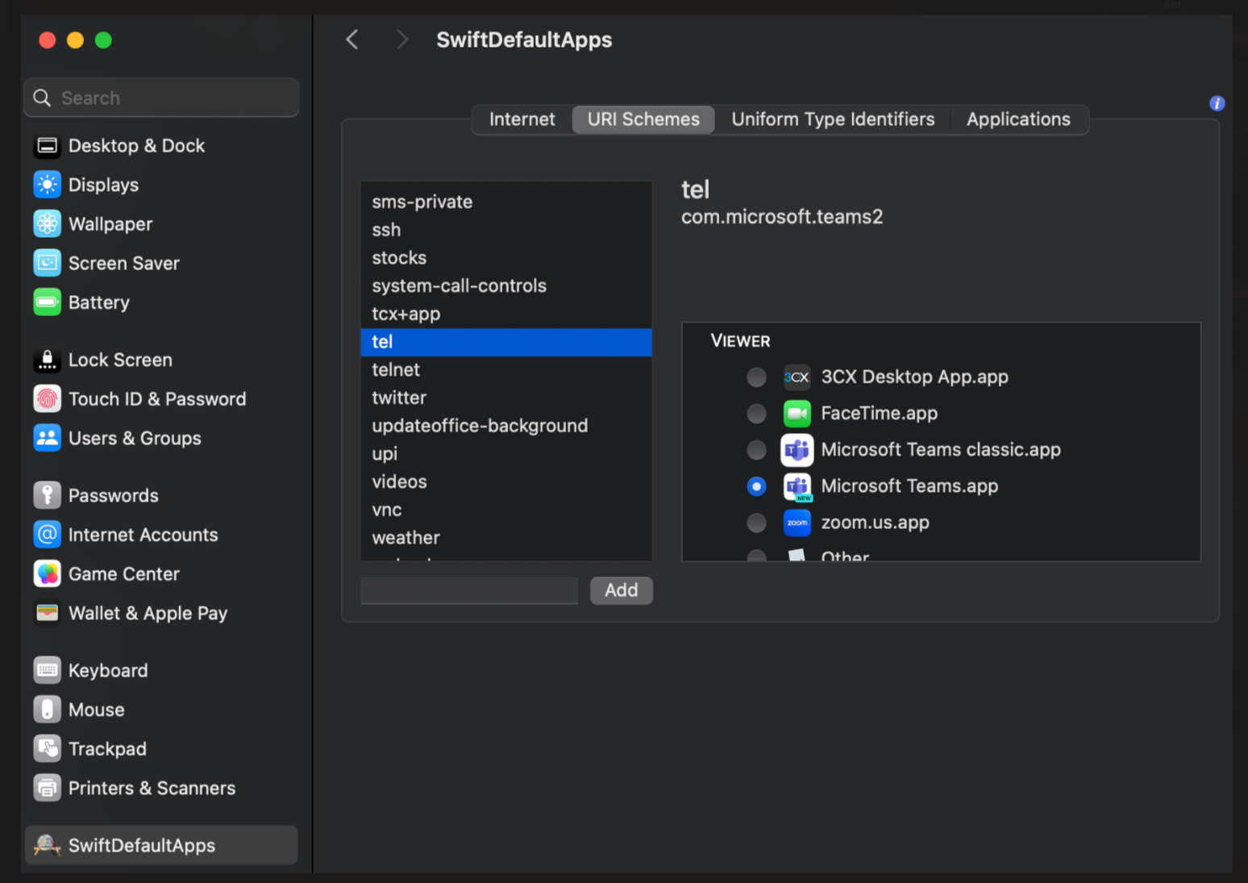This screenshot has width=1248, height=883.
Task: Select FaceTime.app radio button
Action: click(x=756, y=414)
